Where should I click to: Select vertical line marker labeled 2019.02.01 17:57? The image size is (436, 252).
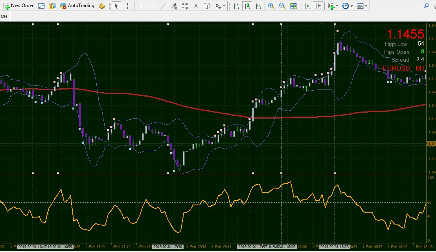point(252,247)
